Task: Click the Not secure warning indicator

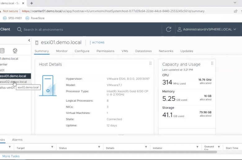Action: coord(9,11)
